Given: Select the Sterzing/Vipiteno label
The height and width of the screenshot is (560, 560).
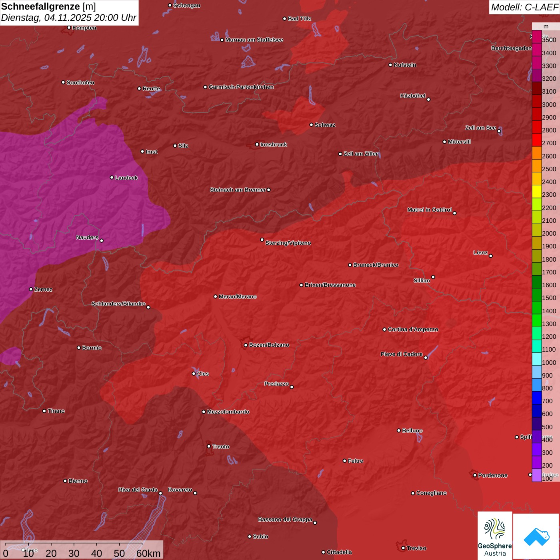Looking at the screenshot, I should coord(288,243).
